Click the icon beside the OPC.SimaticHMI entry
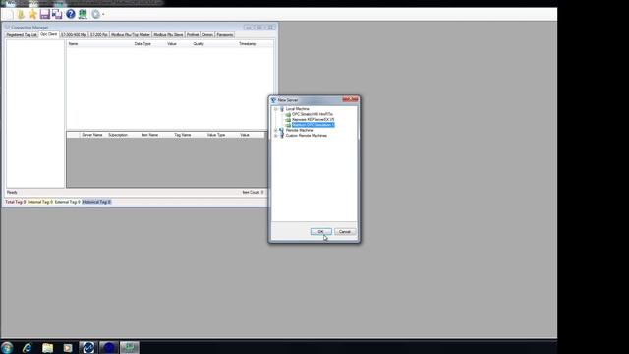The width and height of the screenshot is (629, 354). click(288, 115)
